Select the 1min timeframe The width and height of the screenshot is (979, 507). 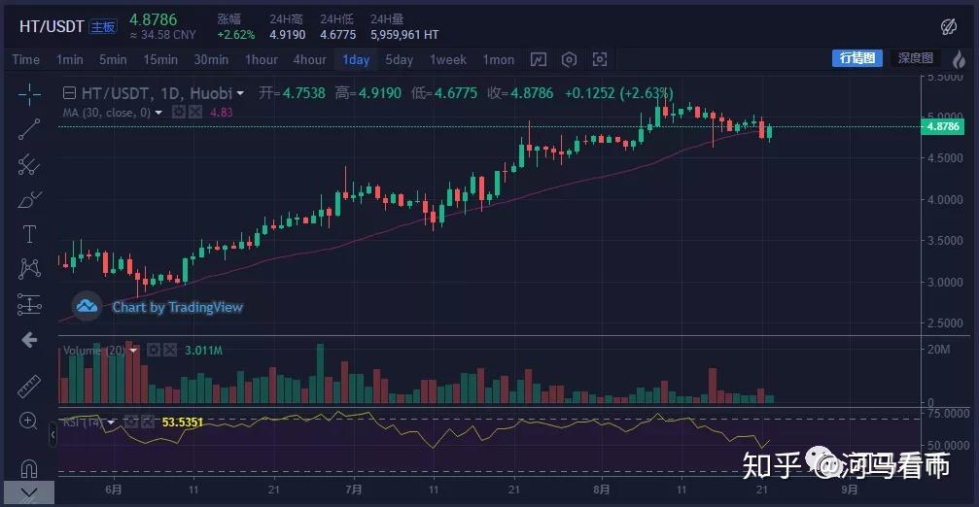[x=69, y=60]
